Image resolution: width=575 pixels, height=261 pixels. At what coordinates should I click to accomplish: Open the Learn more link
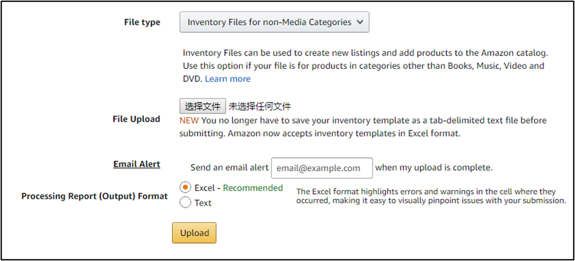coord(228,79)
